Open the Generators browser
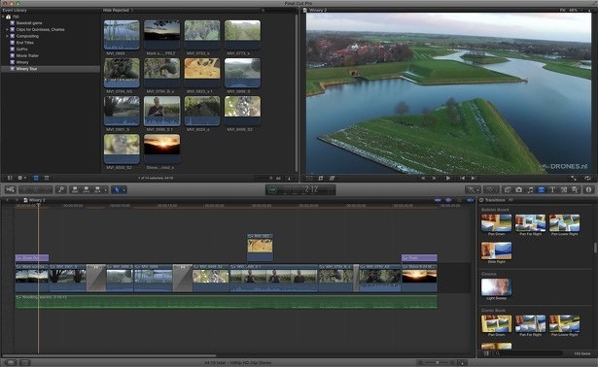This screenshot has width=598, height=367. [x=564, y=189]
